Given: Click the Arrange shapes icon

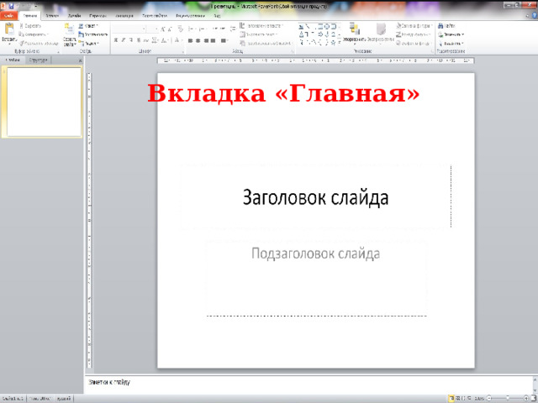Looking at the screenshot, I should click(355, 29).
